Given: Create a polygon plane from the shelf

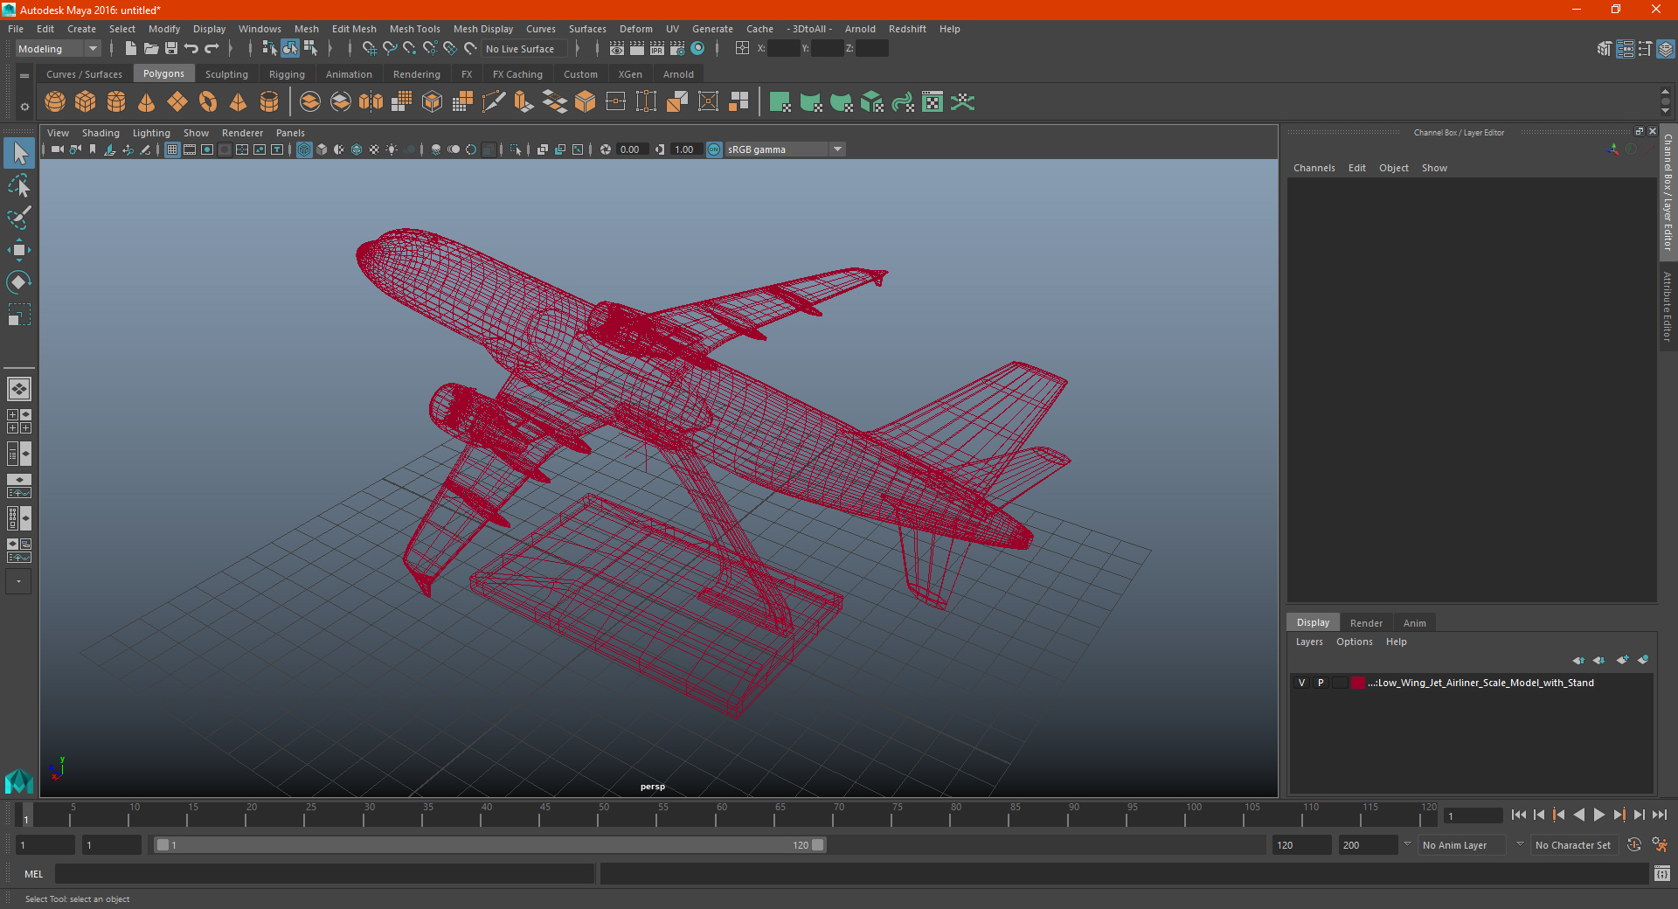Looking at the screenshot, I should (177, 102).
